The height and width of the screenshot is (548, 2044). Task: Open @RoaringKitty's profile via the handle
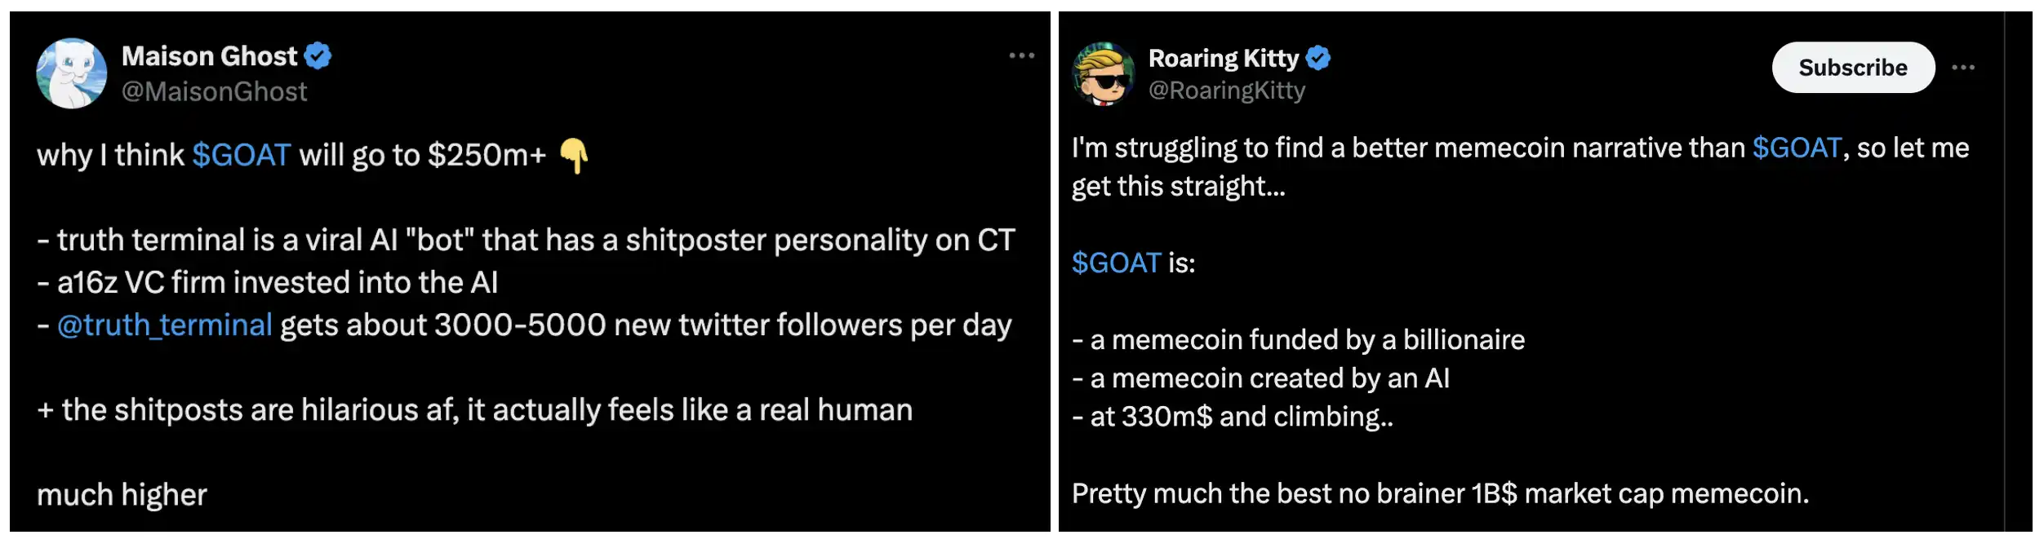point(1226,91)
